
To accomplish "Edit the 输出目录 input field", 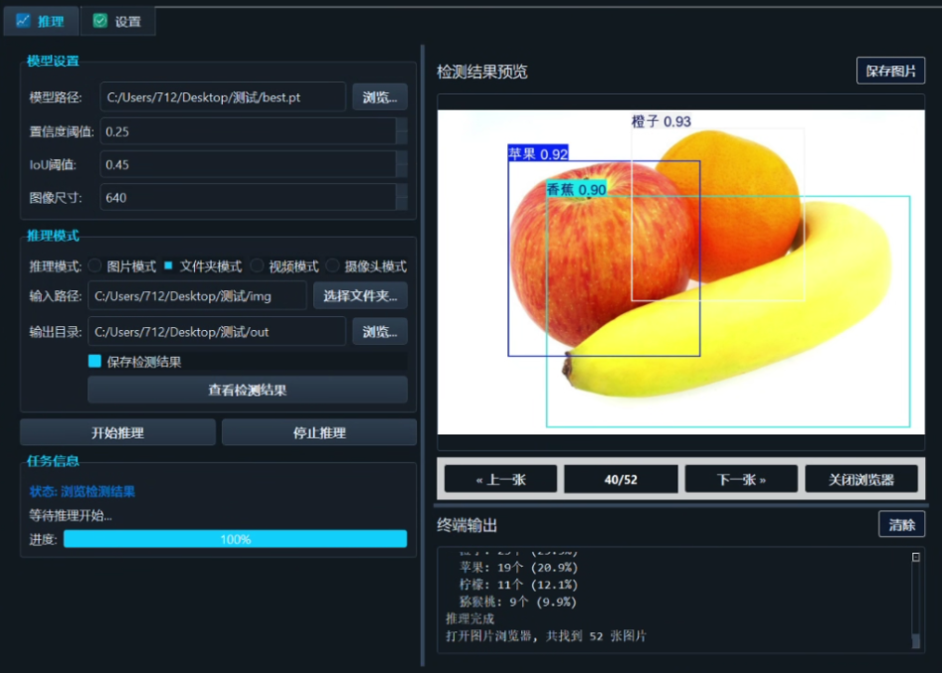I will [x=217, y=332].
